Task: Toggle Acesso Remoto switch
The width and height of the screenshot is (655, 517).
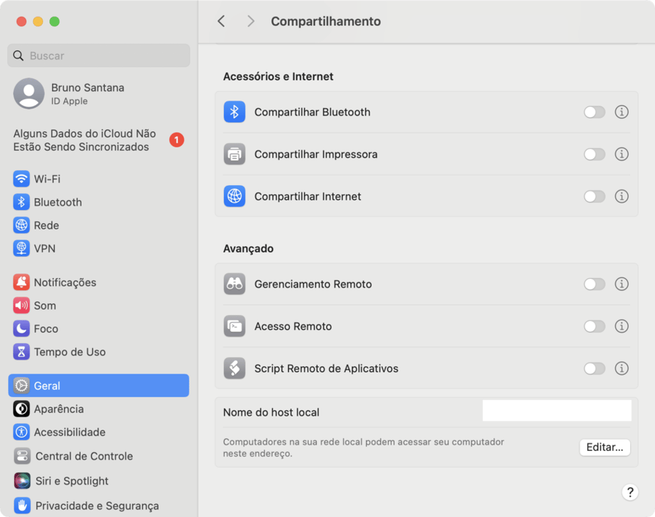Action: pos(594,326)
